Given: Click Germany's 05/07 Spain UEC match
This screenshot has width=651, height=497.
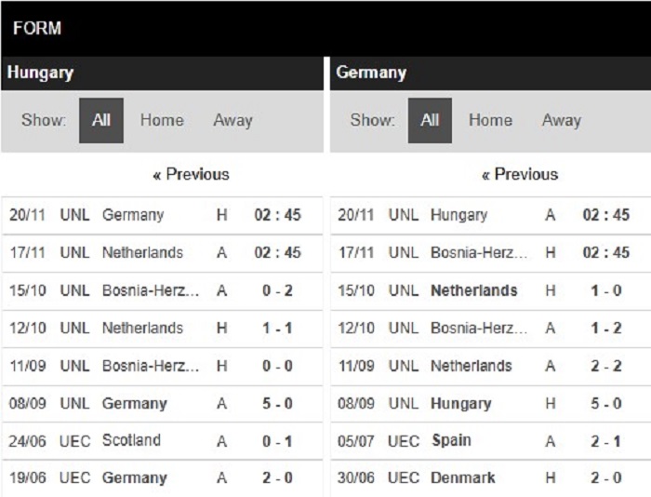Looking at the screenshot, I should (491, 441).
